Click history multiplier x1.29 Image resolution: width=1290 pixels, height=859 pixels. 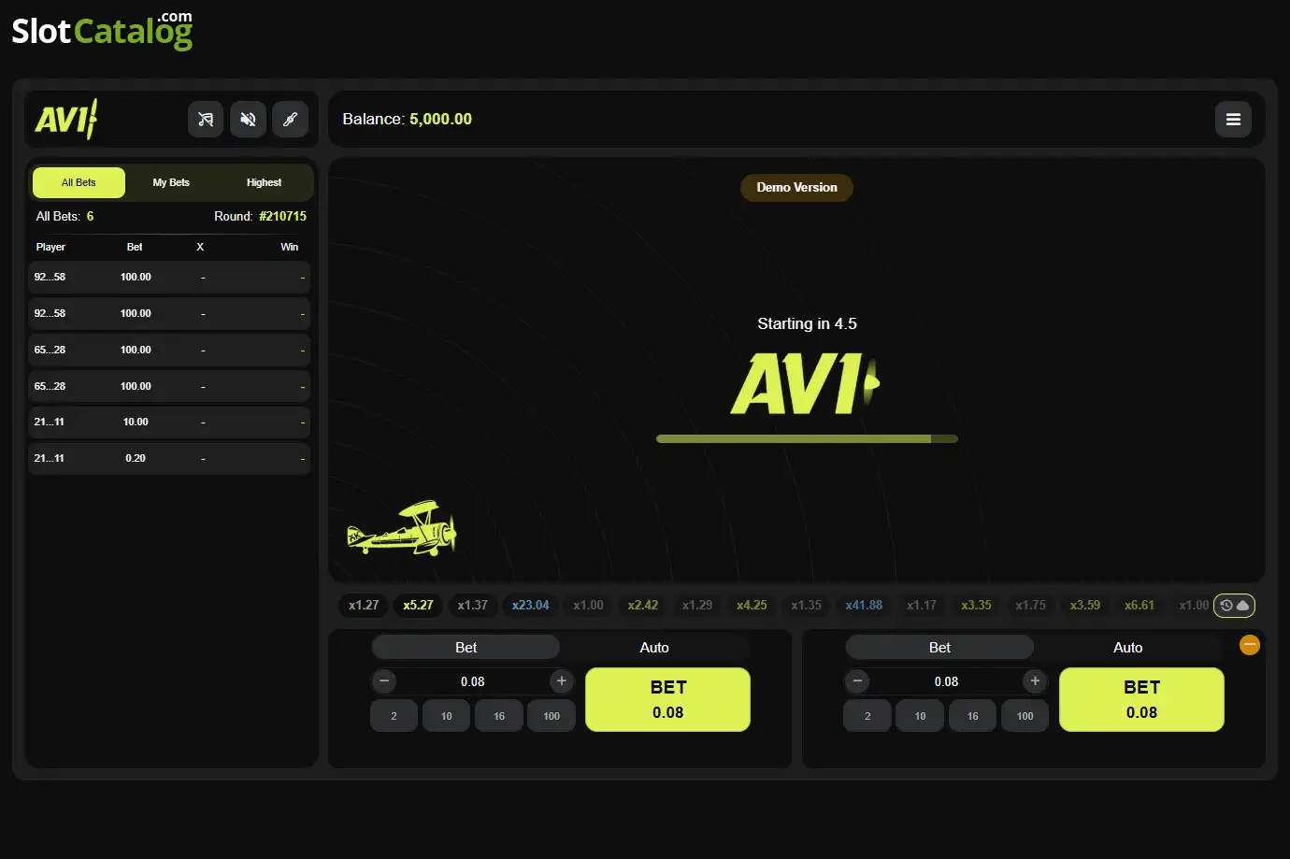point(696,605)
